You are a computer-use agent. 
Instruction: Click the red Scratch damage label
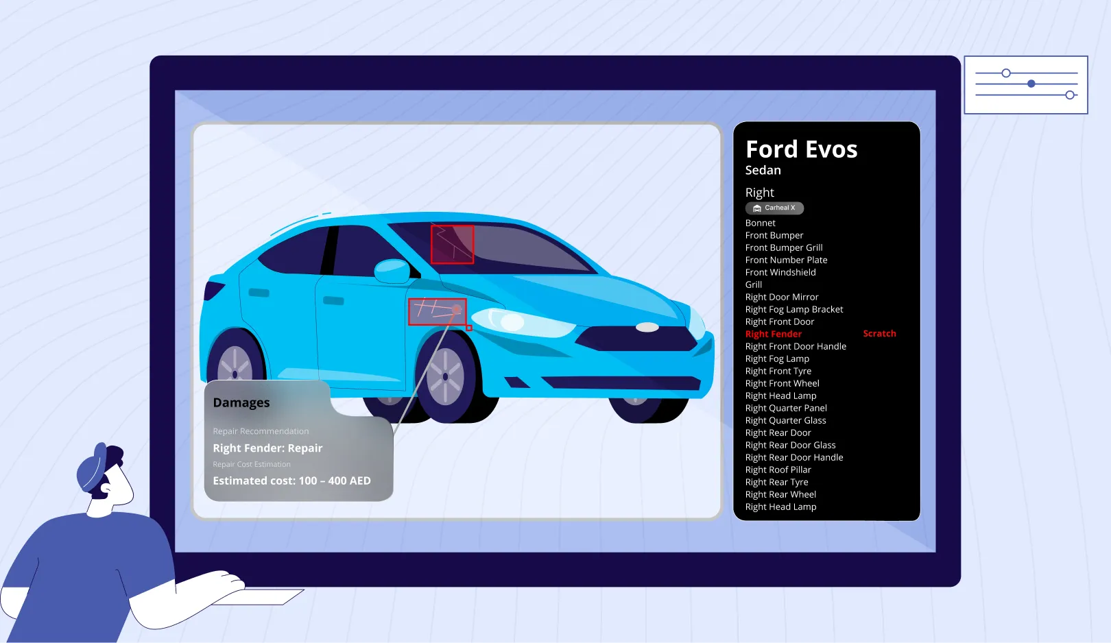879,333
